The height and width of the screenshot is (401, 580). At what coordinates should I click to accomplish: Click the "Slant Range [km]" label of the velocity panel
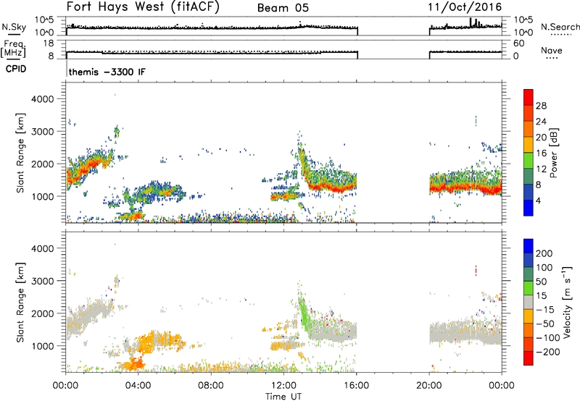tap(20, 302)
